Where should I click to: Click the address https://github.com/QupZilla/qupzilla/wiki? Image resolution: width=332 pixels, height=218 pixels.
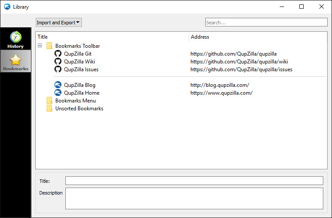239,62
